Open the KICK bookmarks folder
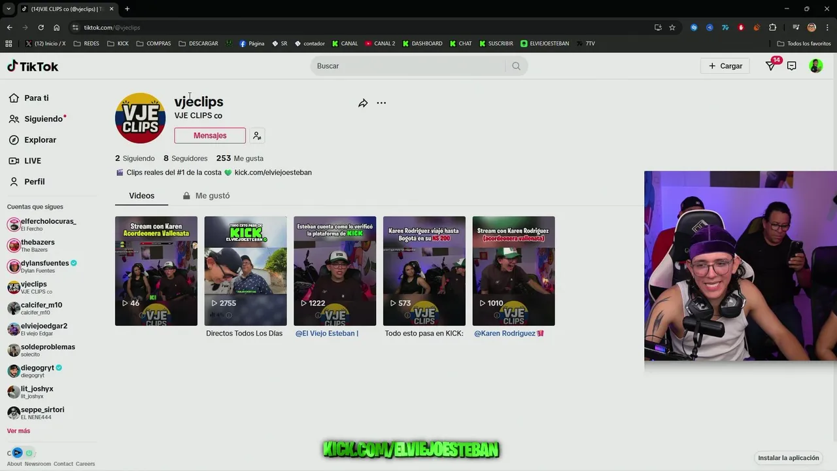This screenshot has width=837, height=471. pos(118,43)
